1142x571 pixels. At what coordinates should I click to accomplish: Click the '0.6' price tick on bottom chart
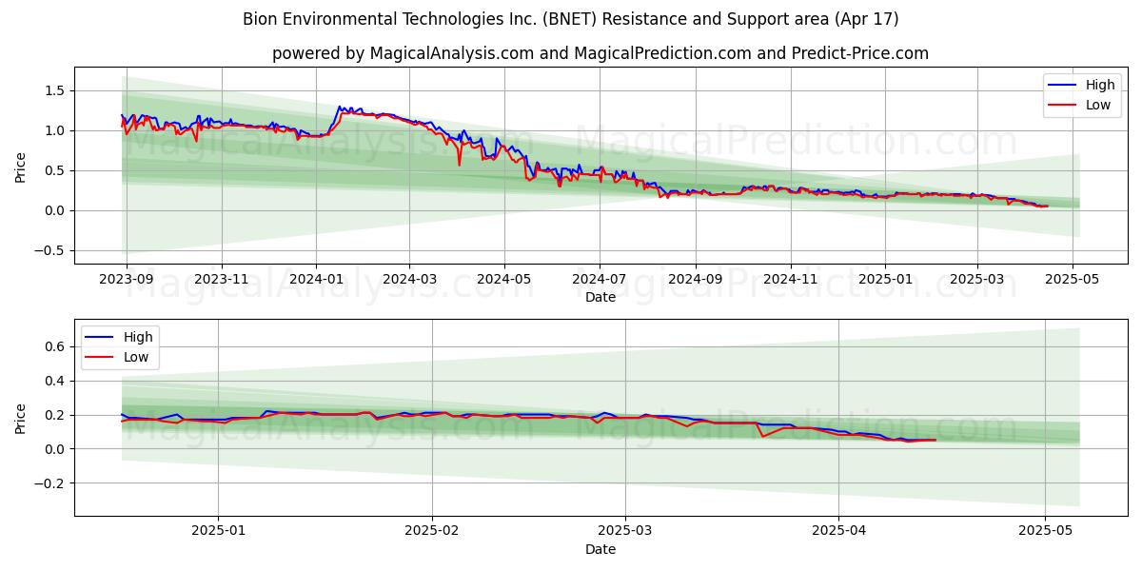tap(55, 346)
